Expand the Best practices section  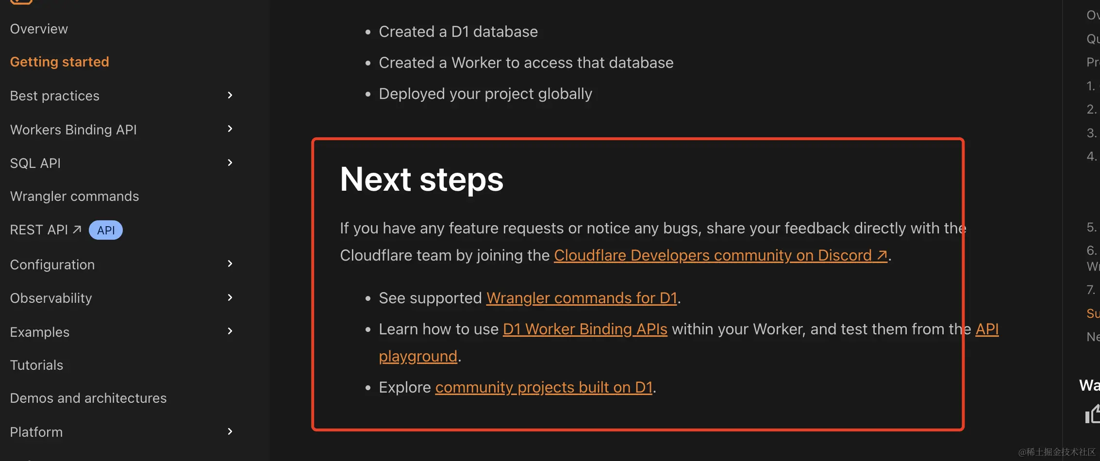coord(230,95)
